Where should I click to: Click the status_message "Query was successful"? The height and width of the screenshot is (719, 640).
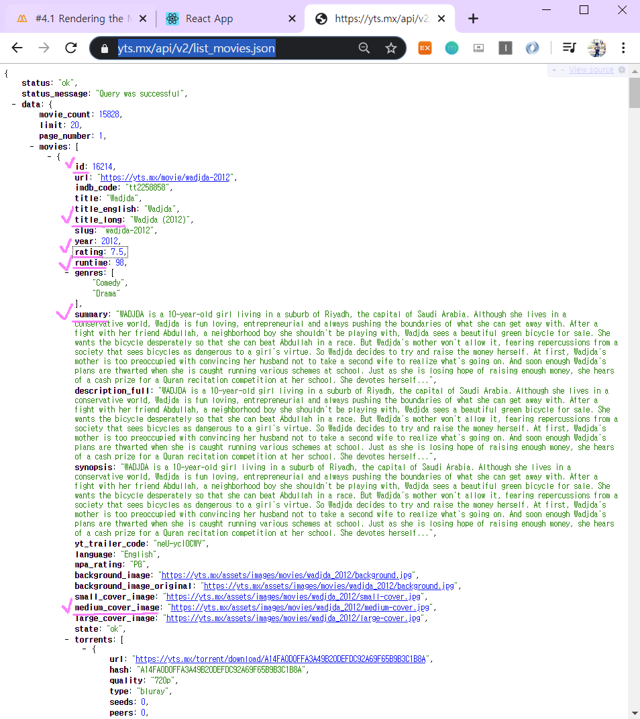click(x=140, y=93)
